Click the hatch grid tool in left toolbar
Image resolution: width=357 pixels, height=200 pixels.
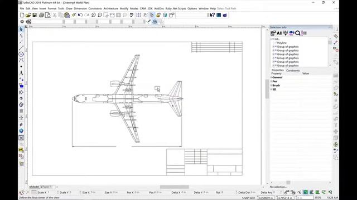coord(21,111)
